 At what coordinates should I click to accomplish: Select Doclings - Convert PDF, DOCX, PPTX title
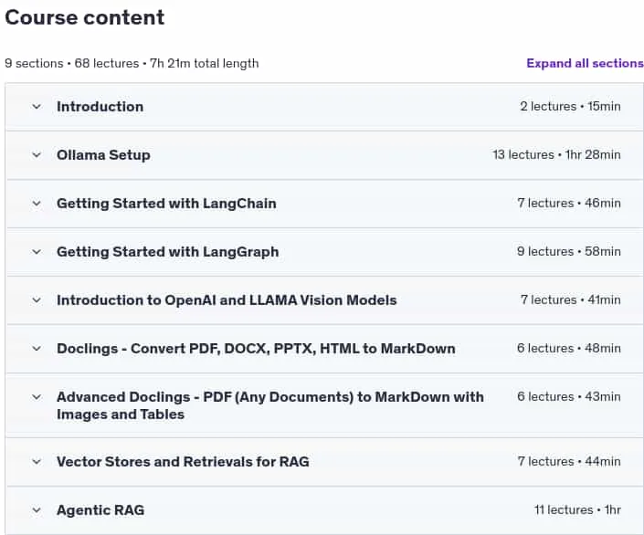[256, 349]
